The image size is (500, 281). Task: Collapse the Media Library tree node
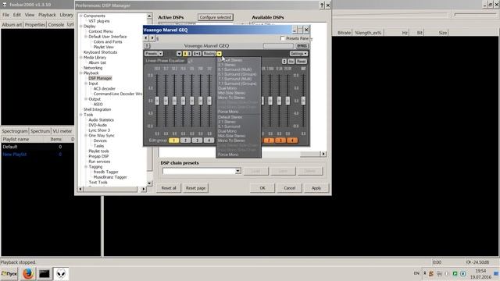click(81, 57)
